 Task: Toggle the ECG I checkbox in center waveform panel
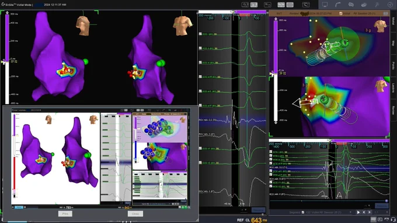[x=200, y=34]
